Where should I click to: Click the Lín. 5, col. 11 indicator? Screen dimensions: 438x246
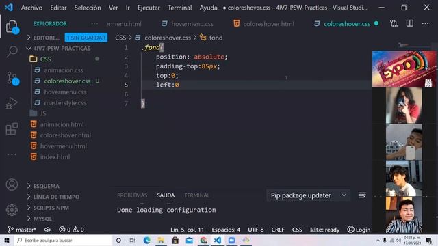pos(187,230)
